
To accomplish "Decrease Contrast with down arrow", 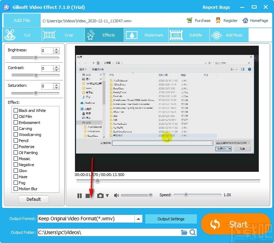I will pyautogui.click(x=57, y=70).
